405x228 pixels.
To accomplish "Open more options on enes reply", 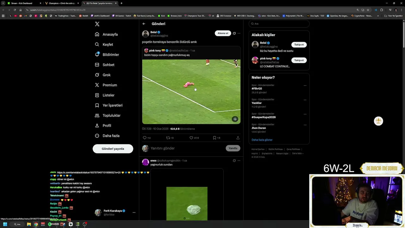I will click(239, 161).
